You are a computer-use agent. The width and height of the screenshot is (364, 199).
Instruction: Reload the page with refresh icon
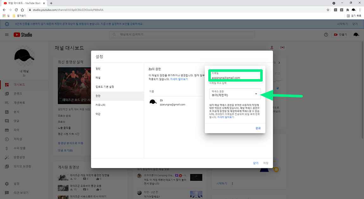coord(16,10)
